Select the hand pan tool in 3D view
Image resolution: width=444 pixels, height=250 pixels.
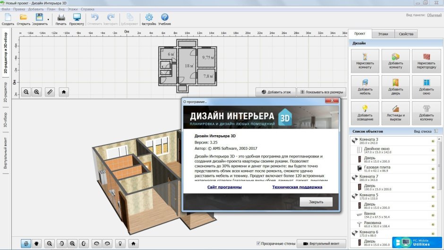[x=36, y=243]
